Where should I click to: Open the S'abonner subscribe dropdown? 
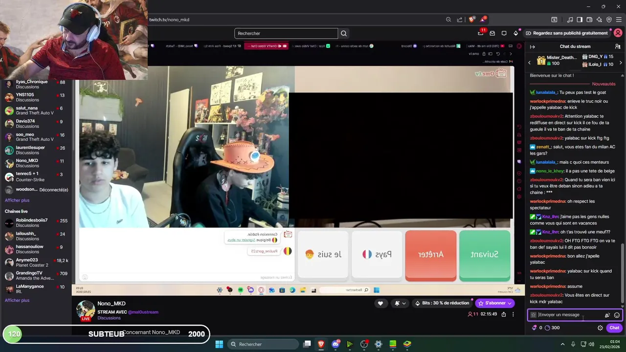click(495, 303)
